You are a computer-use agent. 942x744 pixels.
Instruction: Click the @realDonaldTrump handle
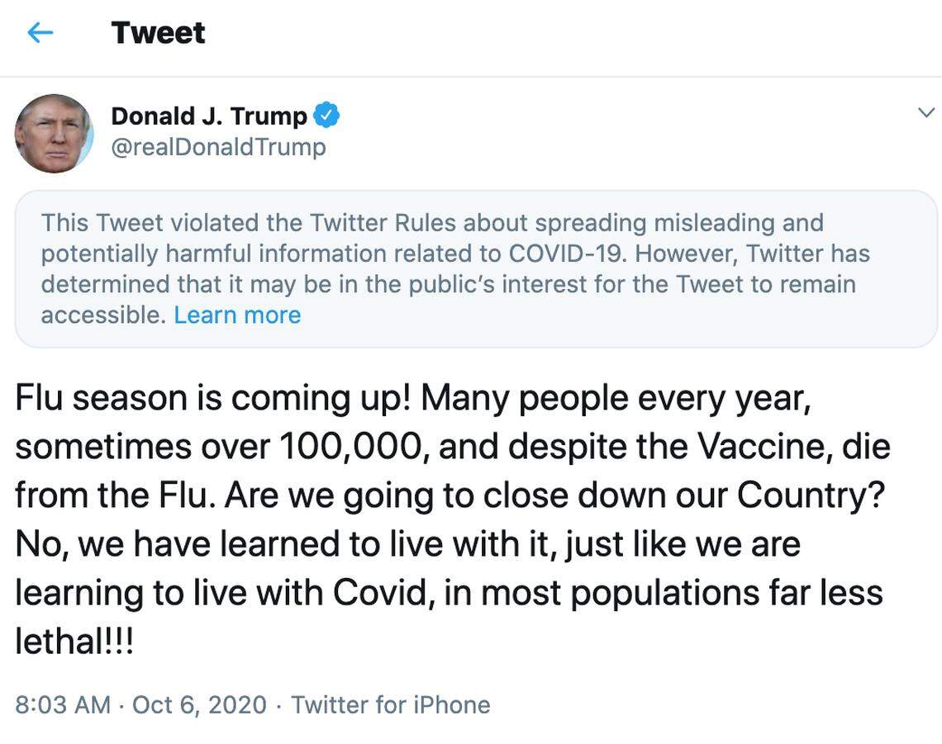coord(218,147)
